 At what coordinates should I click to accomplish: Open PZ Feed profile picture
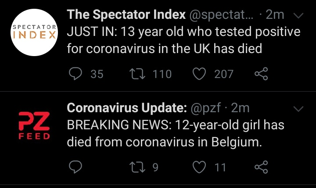coord(34,126)
